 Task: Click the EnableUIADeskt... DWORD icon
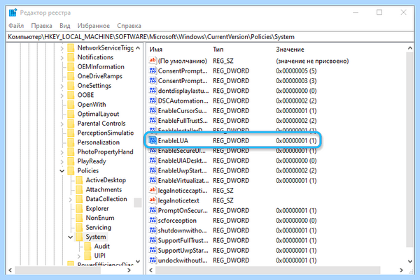coord(153,161)
